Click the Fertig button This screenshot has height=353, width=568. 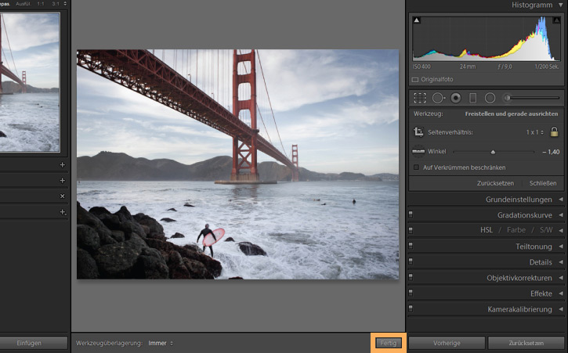coord(389,343)
